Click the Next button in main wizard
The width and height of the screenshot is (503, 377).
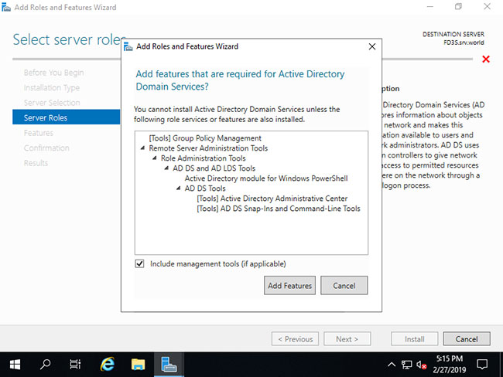347,339
